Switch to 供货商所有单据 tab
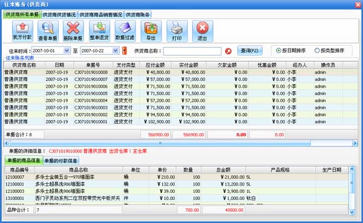The width and height of the screenshot is (363, 223). coord(22,15)
